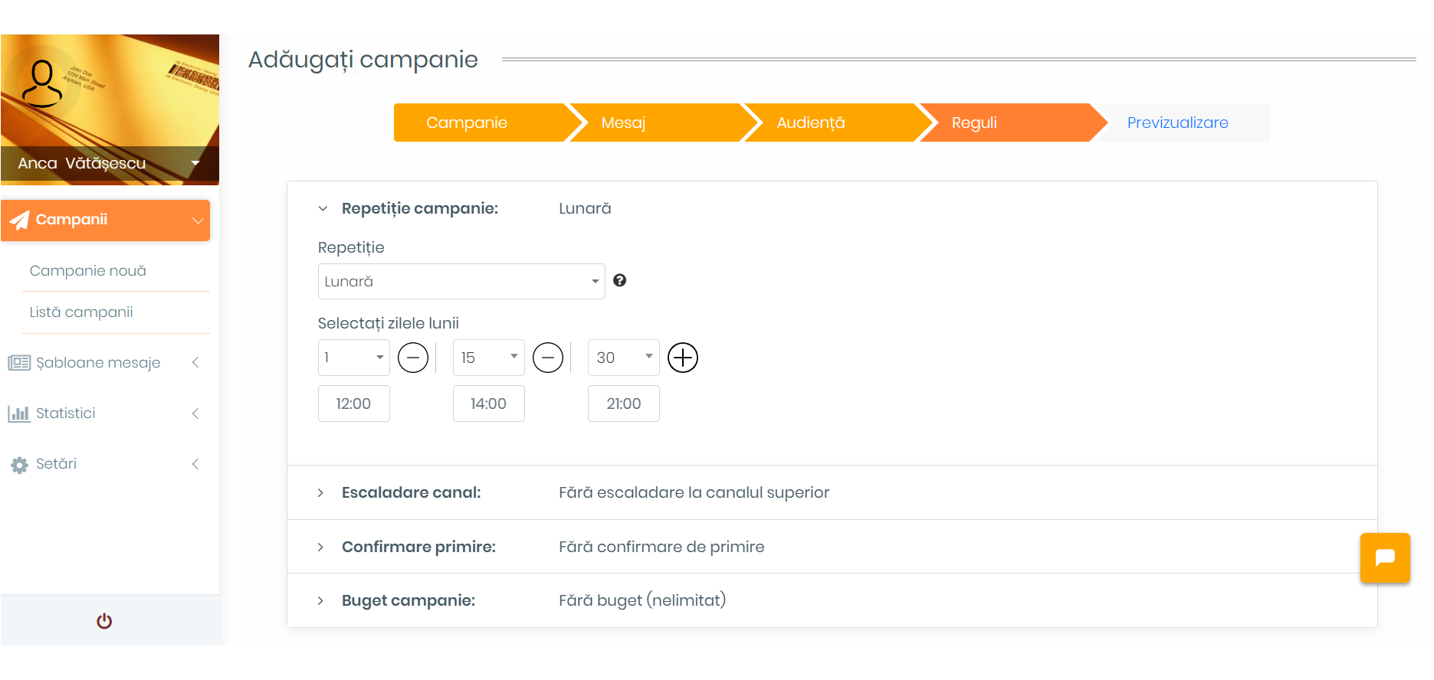Click the user profile avatar icon
This screenshot has width=1434, height=680.
pyautogui.click(x=42, y=83)
